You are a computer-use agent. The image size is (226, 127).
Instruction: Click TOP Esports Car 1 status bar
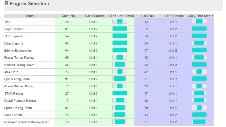point(120,36)
